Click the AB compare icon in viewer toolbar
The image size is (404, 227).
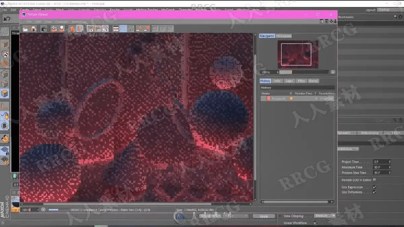click(x=116, y=29)
